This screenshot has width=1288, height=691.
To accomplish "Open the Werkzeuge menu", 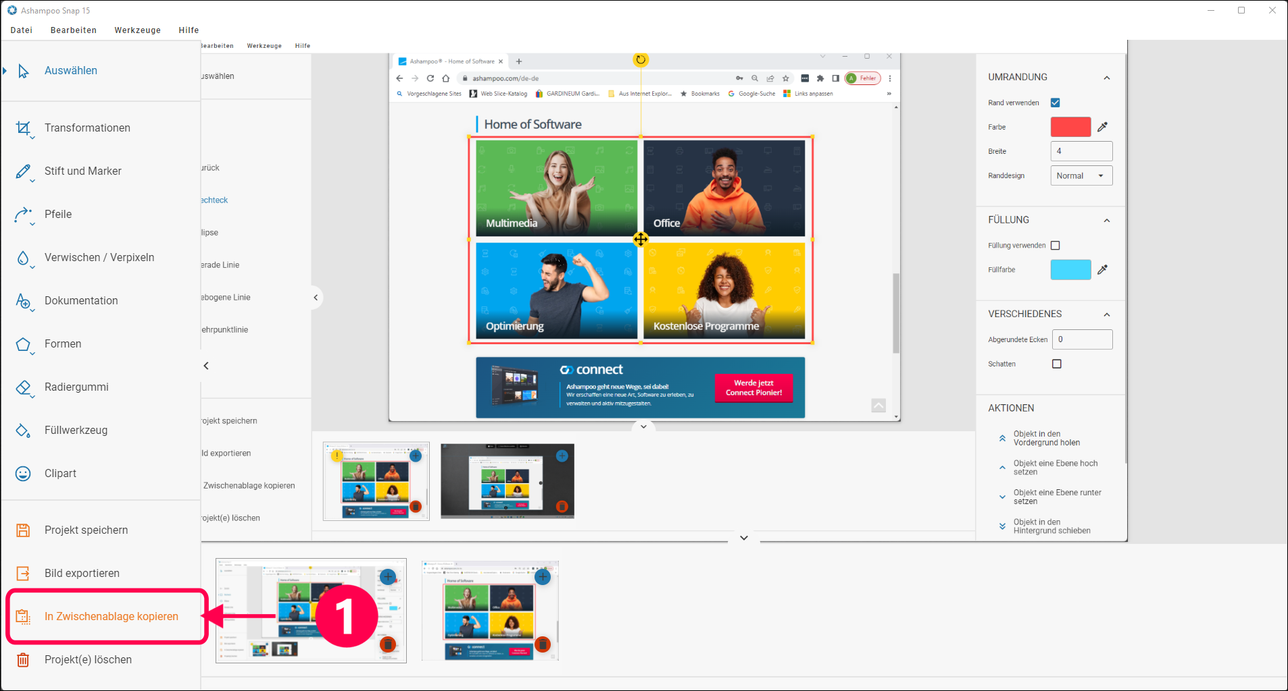I will (138, 30).
